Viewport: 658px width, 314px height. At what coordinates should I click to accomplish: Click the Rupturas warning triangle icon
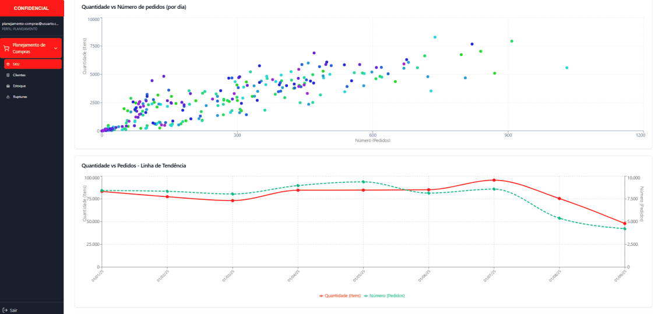coord(8,97)
